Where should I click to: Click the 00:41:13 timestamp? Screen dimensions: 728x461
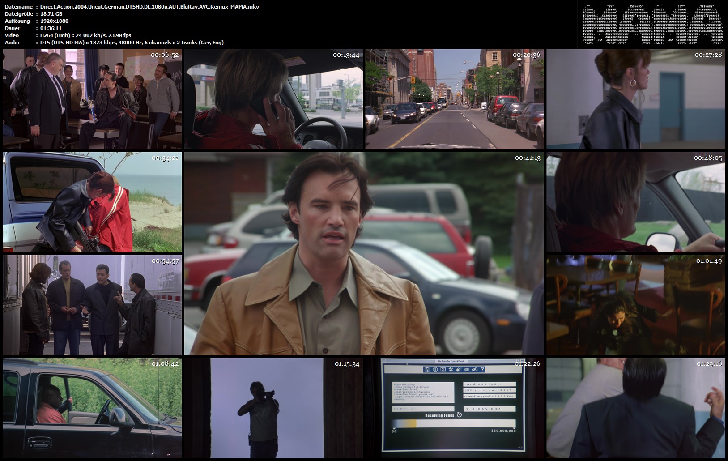(528, 158)
